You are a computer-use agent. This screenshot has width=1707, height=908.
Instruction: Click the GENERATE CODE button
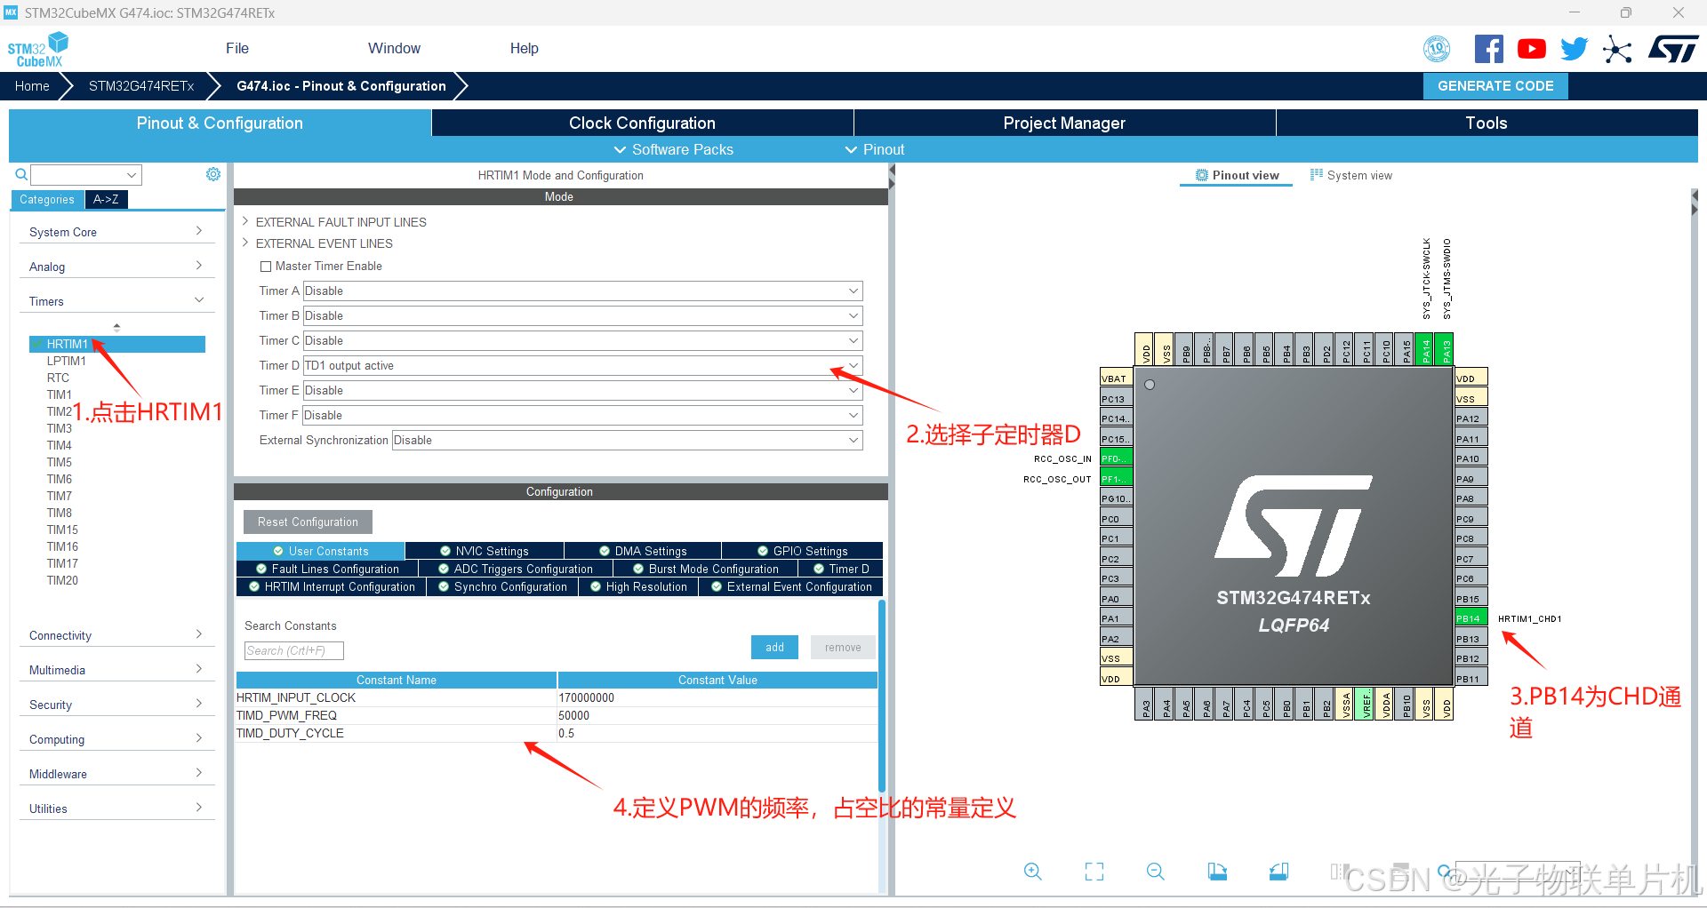pyautogui.click(x=1495, y=86)
